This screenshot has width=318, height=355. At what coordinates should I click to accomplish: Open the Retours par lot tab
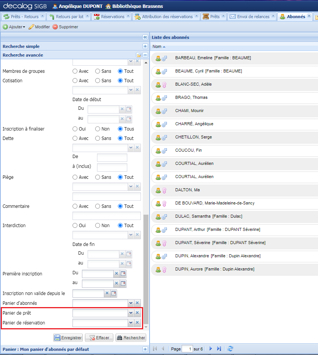[x=69, y=17]
